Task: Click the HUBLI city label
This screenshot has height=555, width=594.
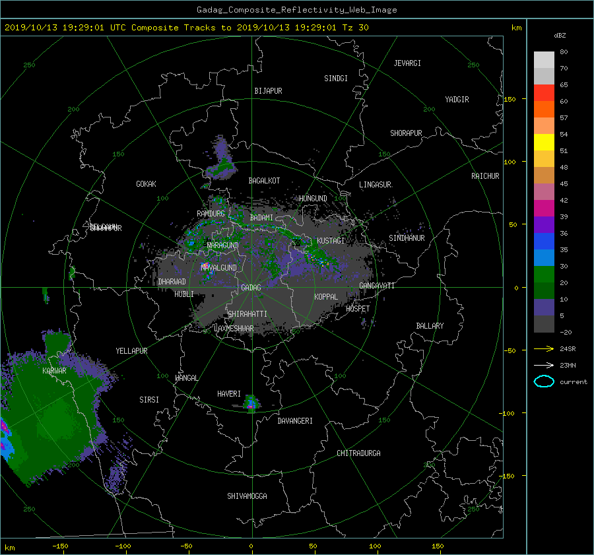Action: pos(183,294)
